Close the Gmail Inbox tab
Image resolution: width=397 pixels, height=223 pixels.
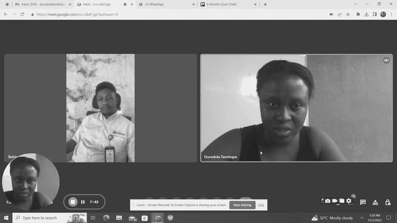pos(70,4)
